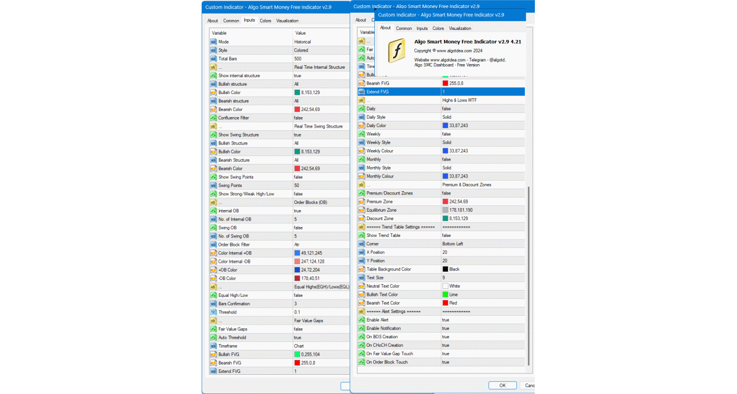Click the icon beside Total Bars variable
This screenshot has height=394, width=737.
[213, 59]
